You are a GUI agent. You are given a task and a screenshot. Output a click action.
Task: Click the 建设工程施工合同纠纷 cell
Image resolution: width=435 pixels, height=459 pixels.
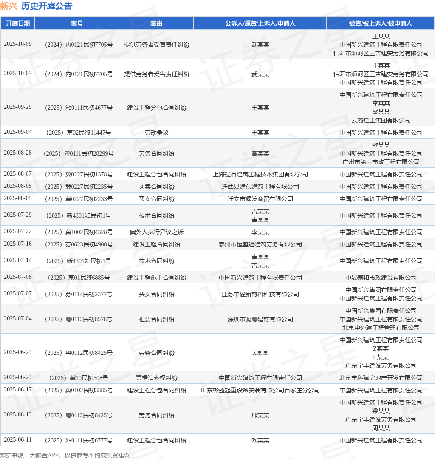[156, 278]
